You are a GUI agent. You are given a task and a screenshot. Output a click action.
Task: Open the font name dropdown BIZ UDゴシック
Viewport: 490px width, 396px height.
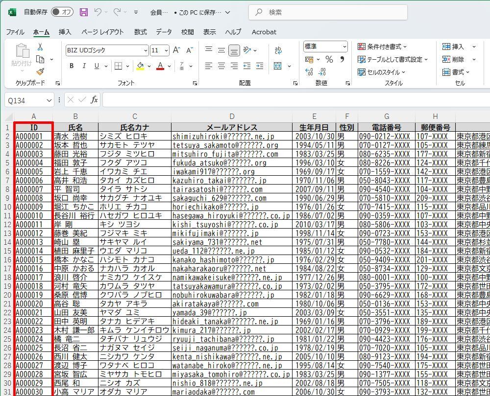(146, 50)
